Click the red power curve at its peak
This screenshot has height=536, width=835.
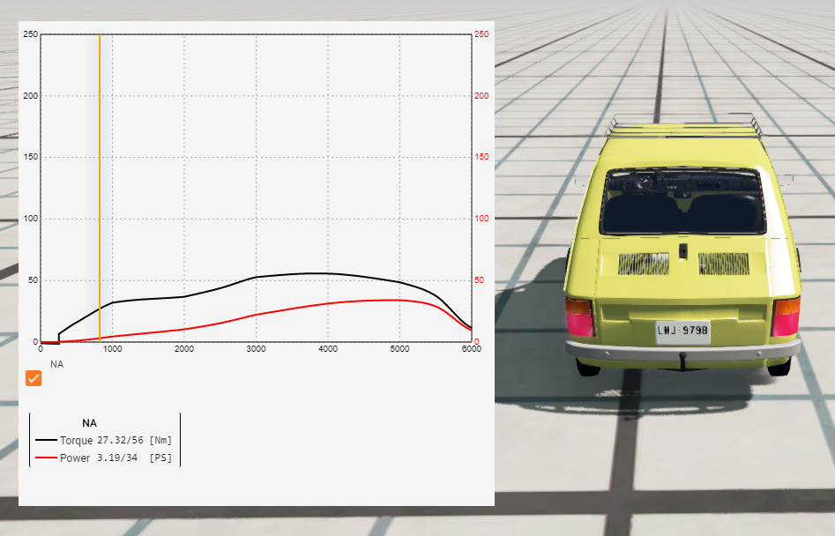coord(391,301)
